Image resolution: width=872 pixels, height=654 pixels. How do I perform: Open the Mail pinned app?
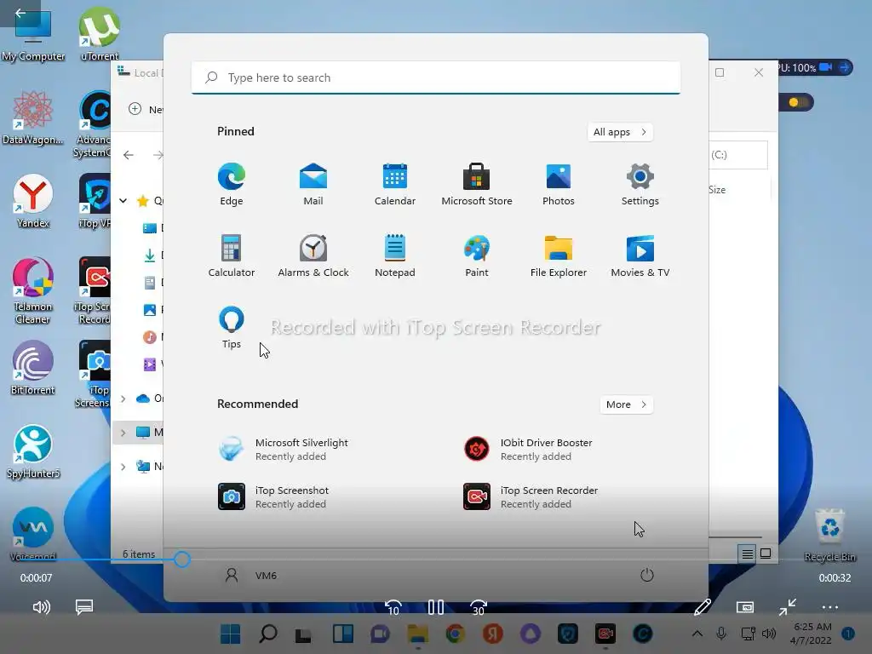[x=313, y=184]
